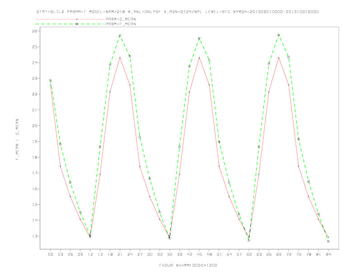Click x-axis tick label 45
This screenshot has width=358, height=277.
[199, 254]
